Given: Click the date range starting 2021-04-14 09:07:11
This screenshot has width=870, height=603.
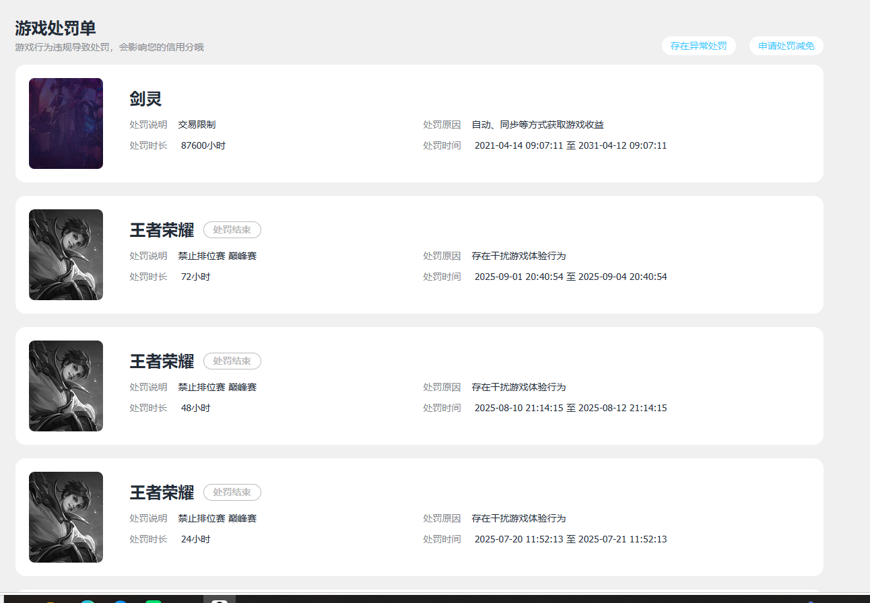Looking at the screenshot, I should point(570,145).
